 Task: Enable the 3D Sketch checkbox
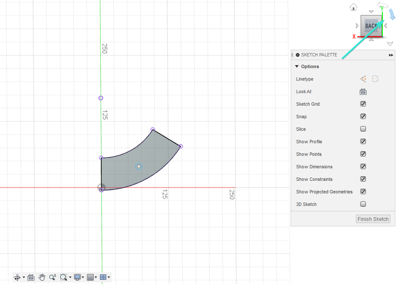click(x=363, y=204)
